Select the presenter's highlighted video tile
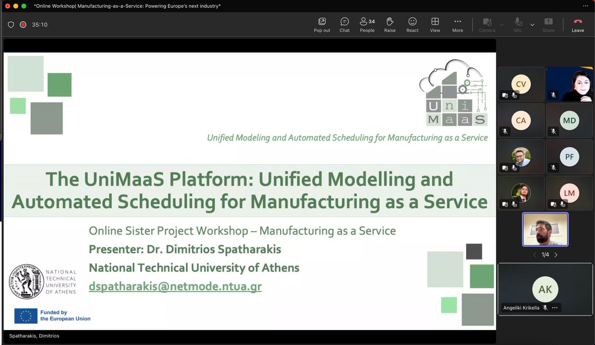595x345 pixels. click(x=545, y=230)
